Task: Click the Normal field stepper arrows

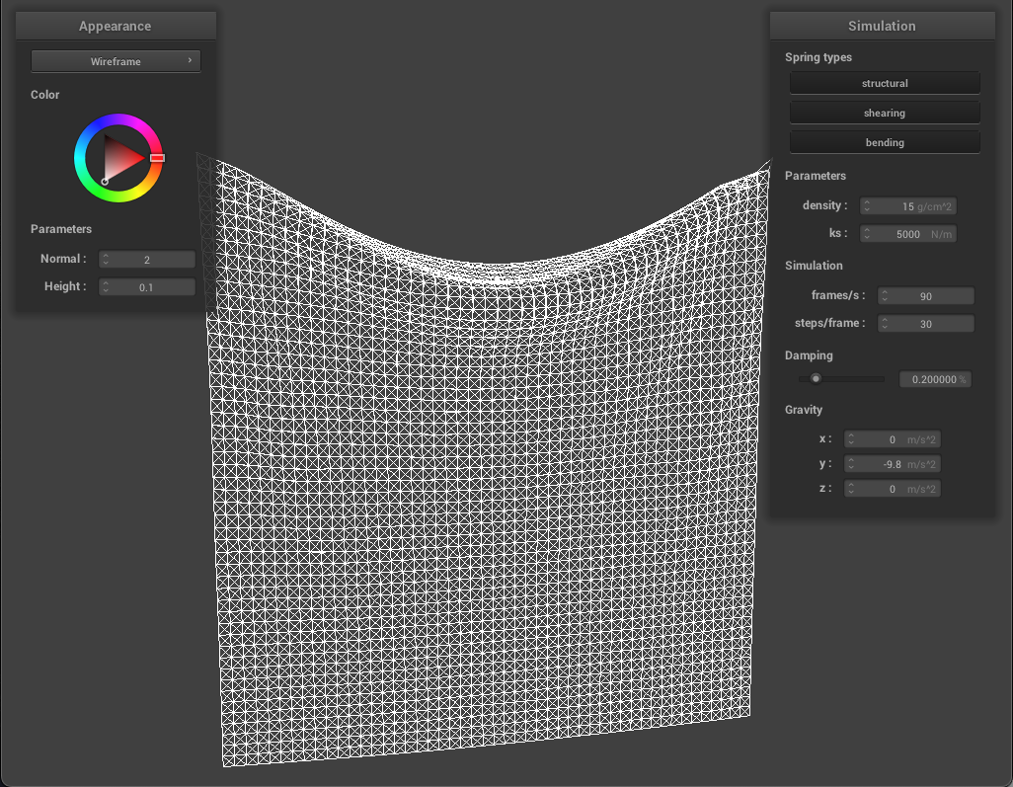Action: tap(106, 260)
